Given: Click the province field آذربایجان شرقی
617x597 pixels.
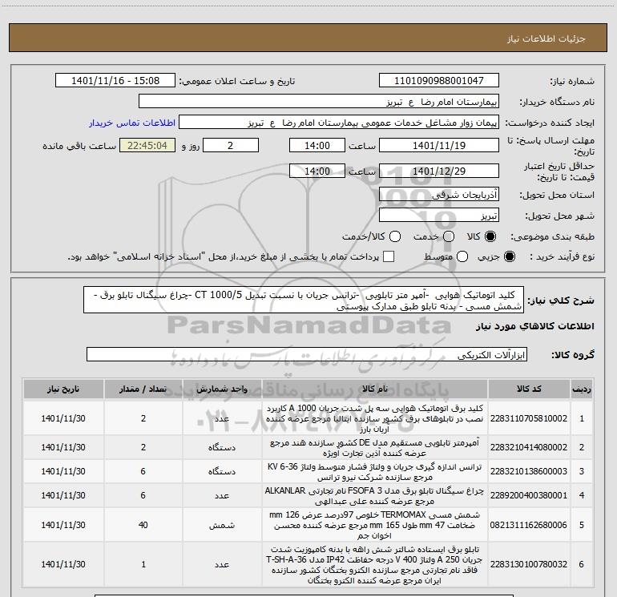Looking at the screenshot, I should pos(439,195).
